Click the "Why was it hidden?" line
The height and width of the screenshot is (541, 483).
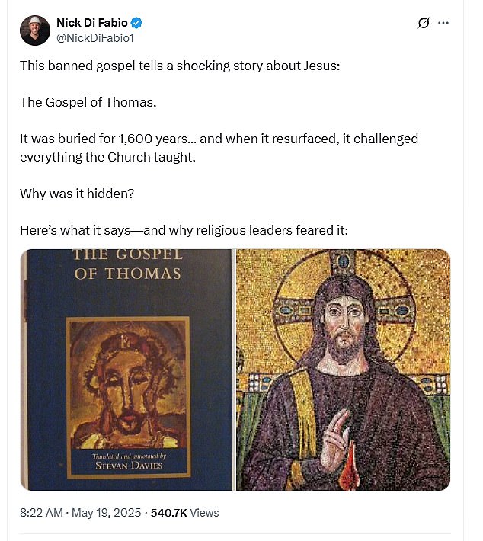77,194
